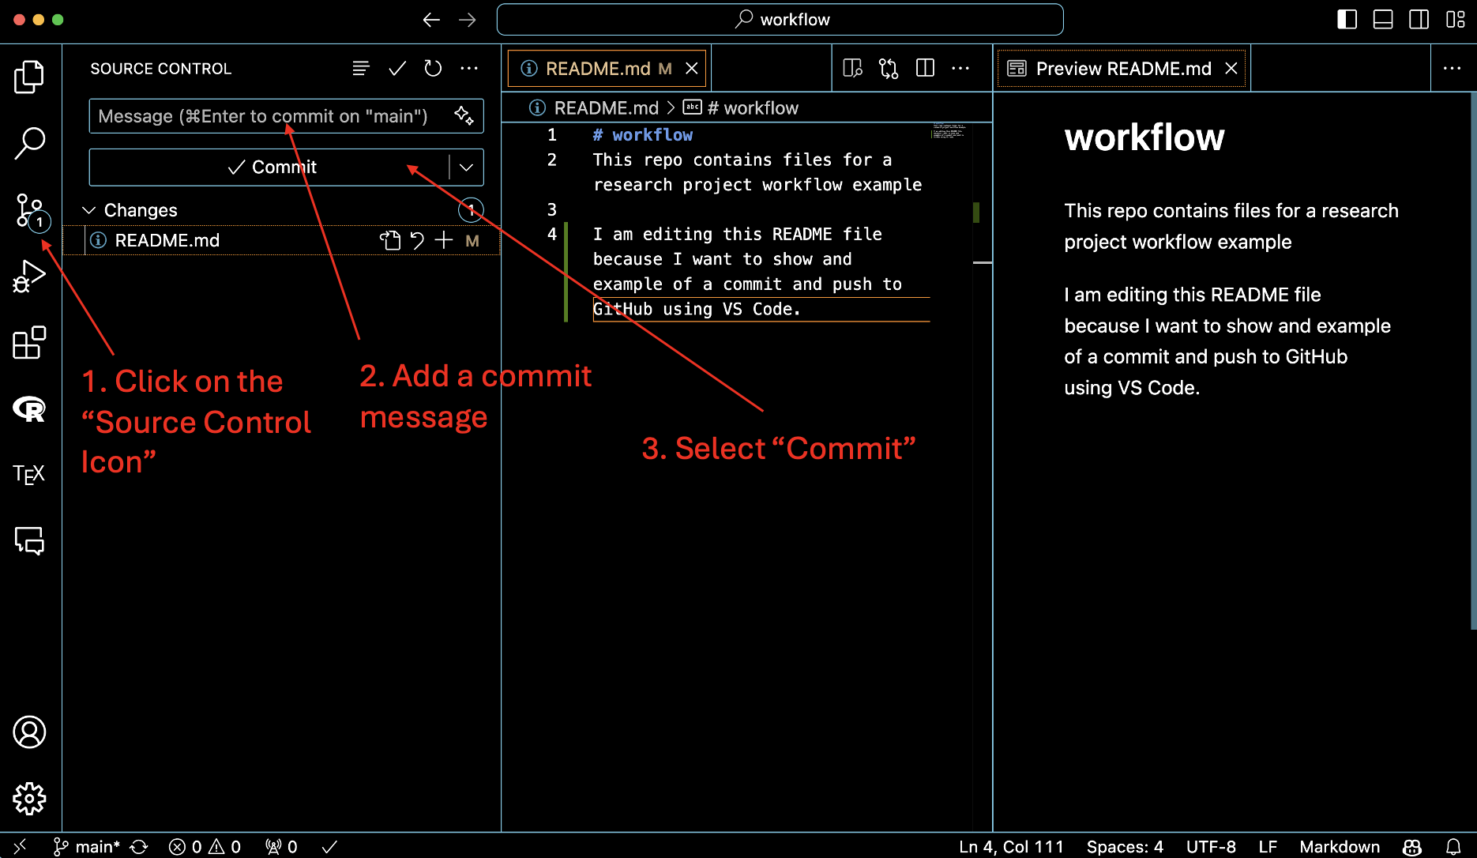Change indentation 'Spaces: 4'
The height and width of the screenshot is (858, 1477).
pos(1125,847)
